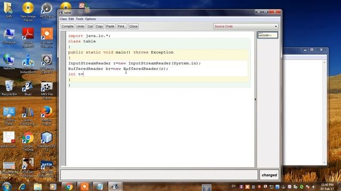This screenshot has width=341, height=191.
Task: Click the EN language indicator in tray
Action: 233,186
